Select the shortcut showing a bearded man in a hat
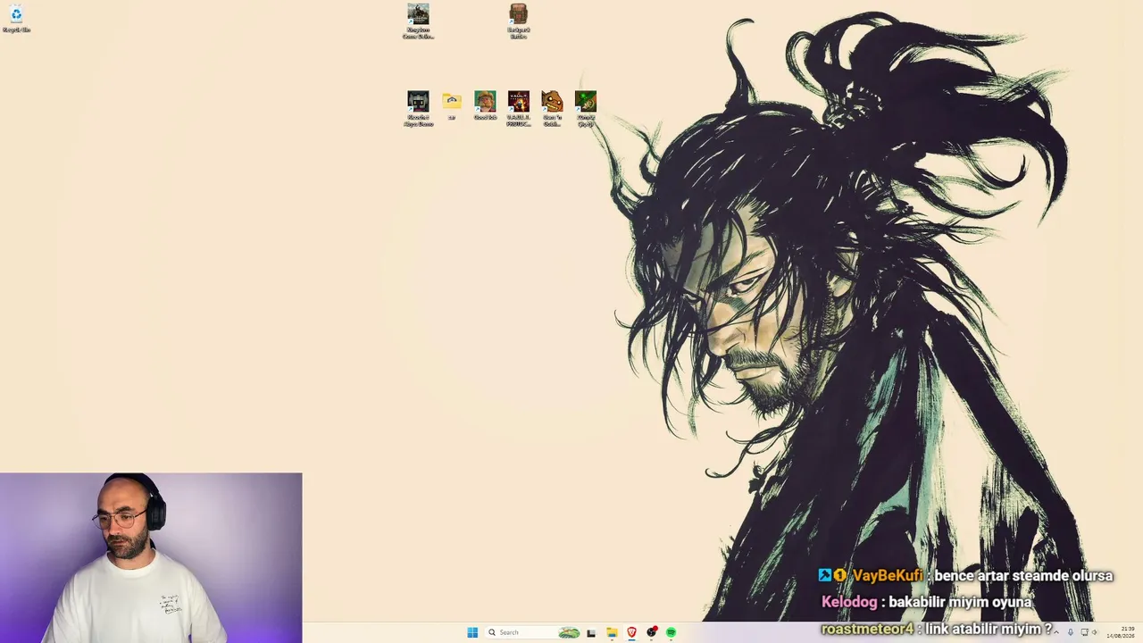The width and height of the screenshot is (1143, 643). (485, 105)
